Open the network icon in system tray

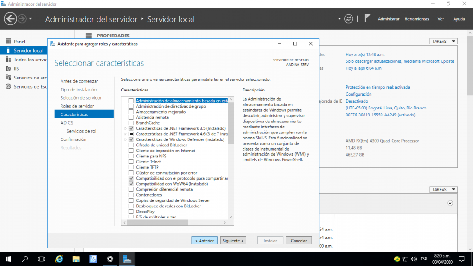[406, 259]
